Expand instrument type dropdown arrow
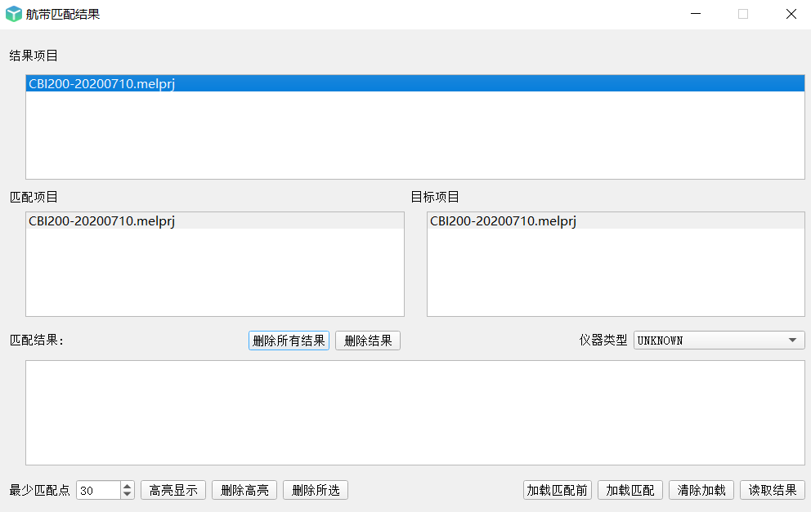Image resolution: width=811 pixels, height=512 pixels. (x=792, y=340)
